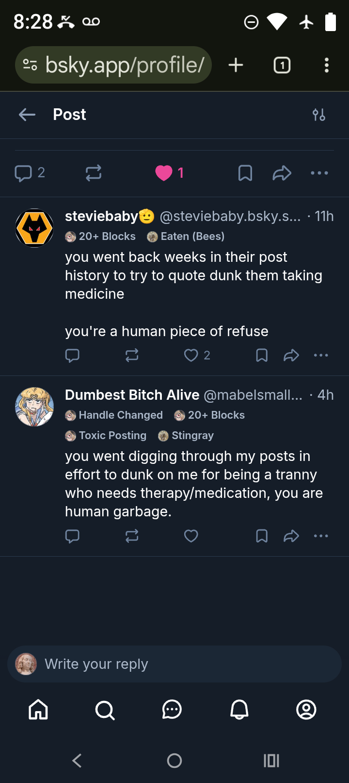Like steviebaby's reply
This screenshot has height=783, width=349.
click(x=191, y=356)
